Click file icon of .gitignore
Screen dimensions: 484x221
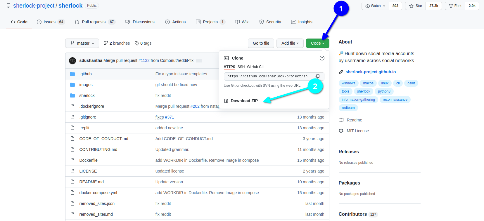72,117
